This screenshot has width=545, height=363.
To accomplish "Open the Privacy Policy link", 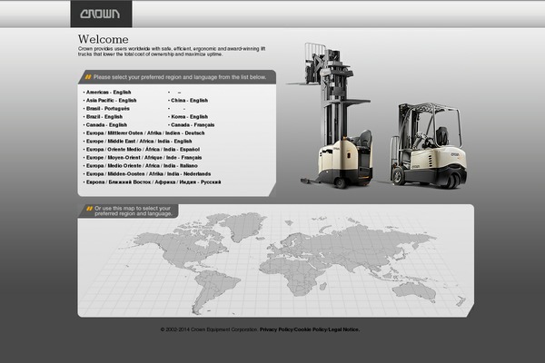I will click(276, 329).
